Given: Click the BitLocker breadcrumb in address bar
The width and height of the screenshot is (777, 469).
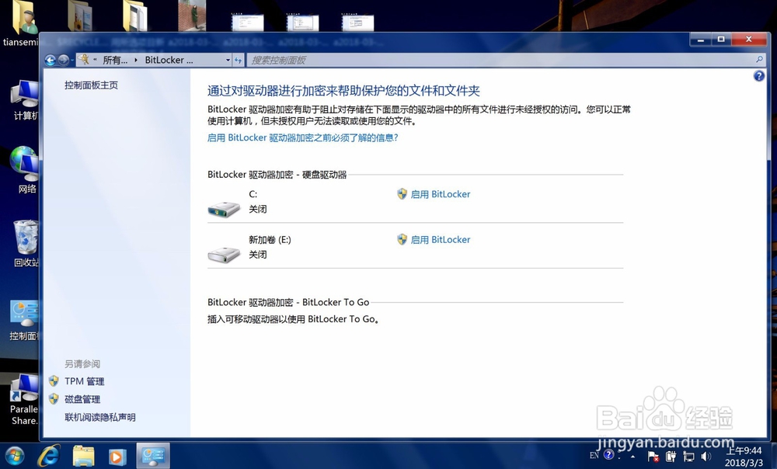Looking at the screenshot, I should point(169,61).
